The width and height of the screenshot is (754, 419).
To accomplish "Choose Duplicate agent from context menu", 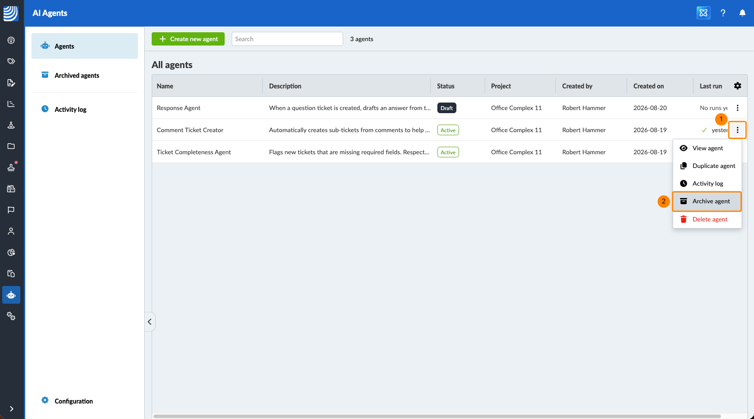I will [x=707, y=166].
